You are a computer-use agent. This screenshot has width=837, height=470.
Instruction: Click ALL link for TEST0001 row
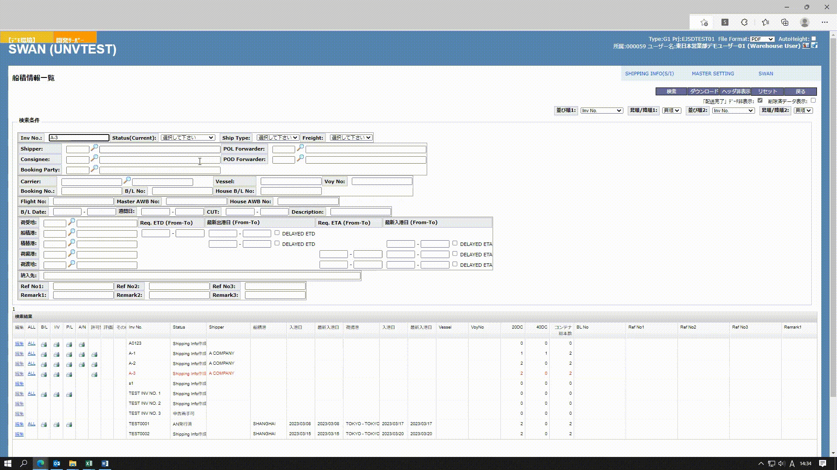pyautogui.click(x=31, y=424)
